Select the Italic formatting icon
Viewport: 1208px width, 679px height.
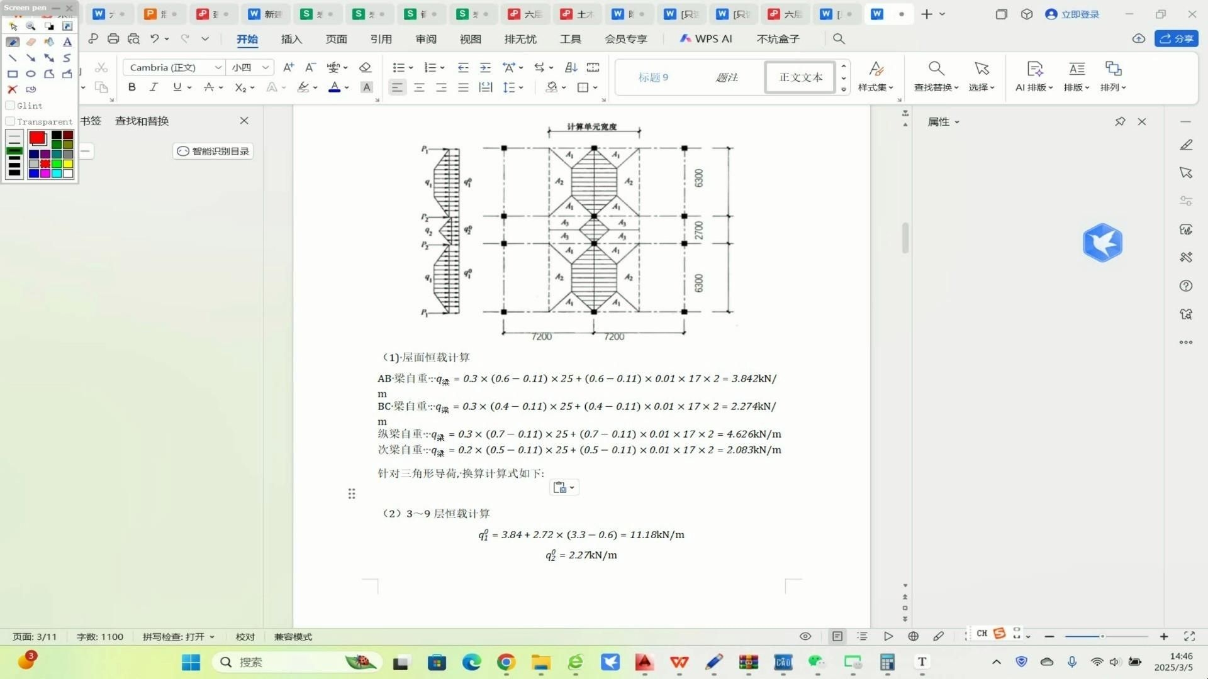click(153, 87)
